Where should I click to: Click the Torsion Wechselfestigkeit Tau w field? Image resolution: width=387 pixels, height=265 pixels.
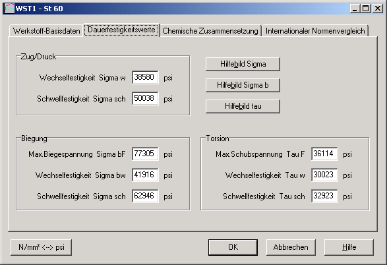pos(324,175)
